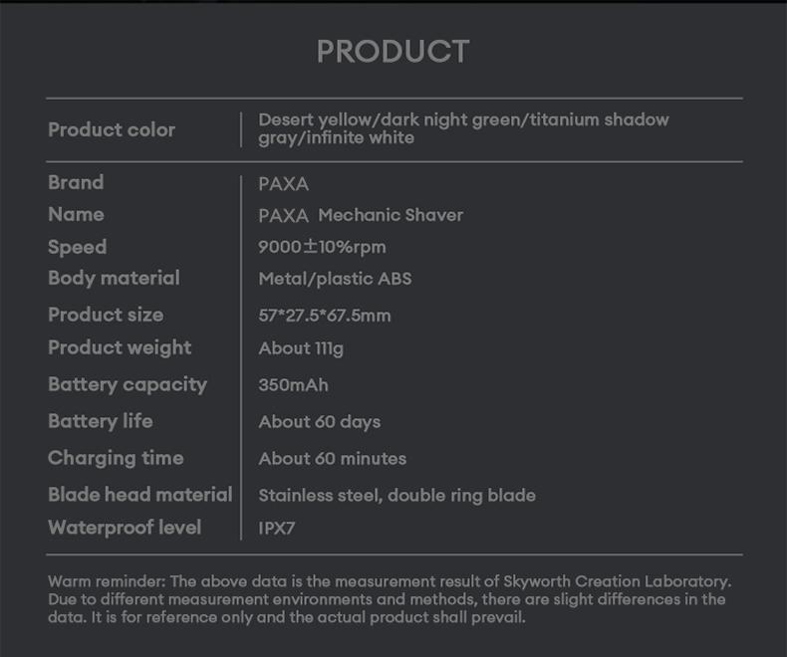Click the Warm reminder disclaimer paragraph

(x=390, y=598)
